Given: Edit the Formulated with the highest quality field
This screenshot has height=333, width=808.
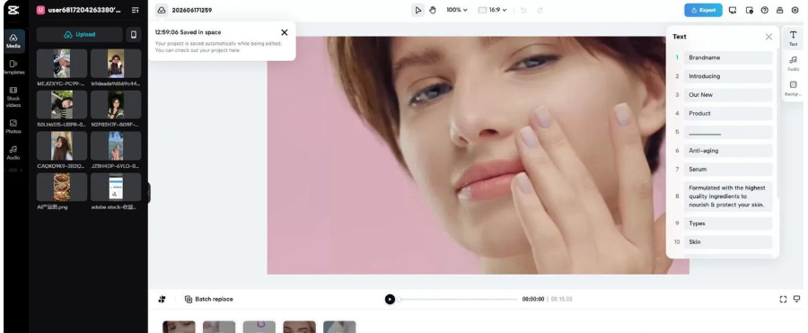Looking at the screenshot, I should (x=728, y=197).
